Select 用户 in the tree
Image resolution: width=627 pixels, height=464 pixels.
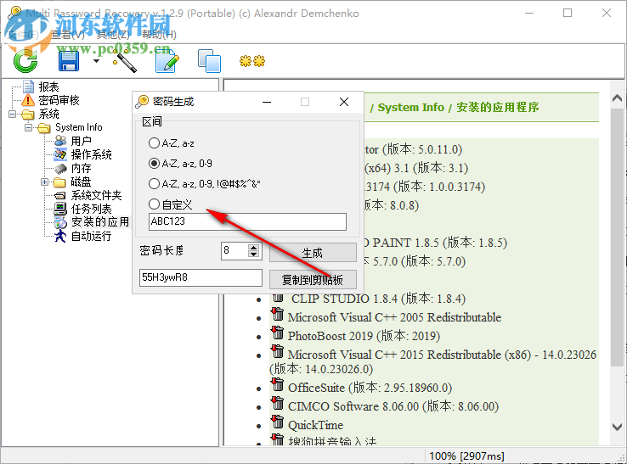point(82,141)
